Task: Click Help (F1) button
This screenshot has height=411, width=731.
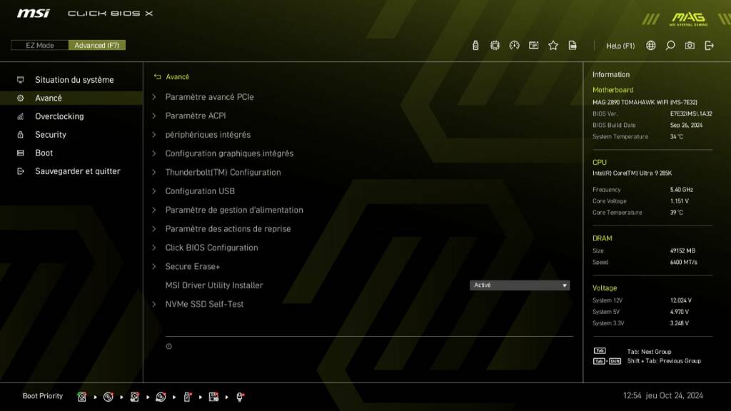Action: click(x=620, y=46)
